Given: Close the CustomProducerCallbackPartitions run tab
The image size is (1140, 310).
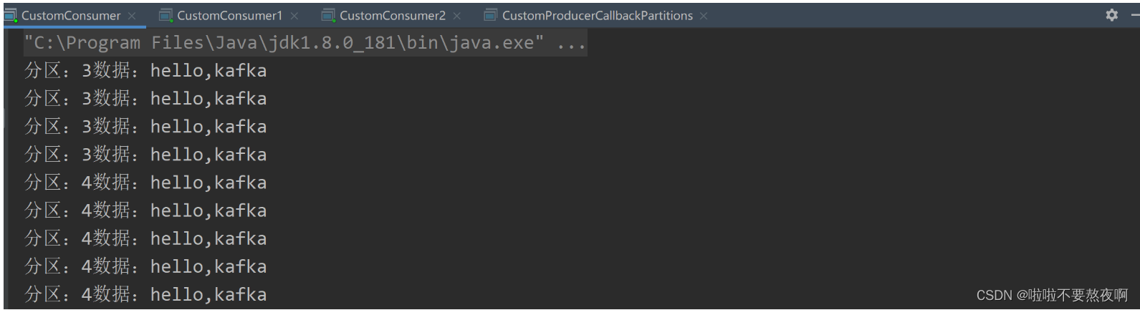Looking at the screenshot, I should (704, 16).
